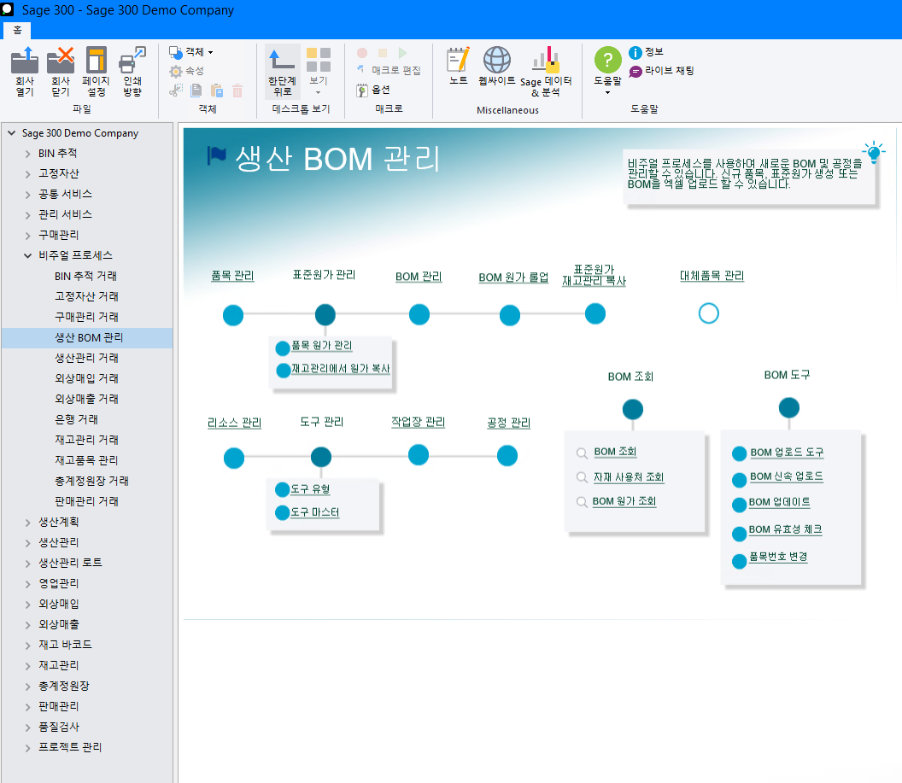902x783 pixels.
Task: Select 판매관리 거래 tree item
Action: [86, 501]
